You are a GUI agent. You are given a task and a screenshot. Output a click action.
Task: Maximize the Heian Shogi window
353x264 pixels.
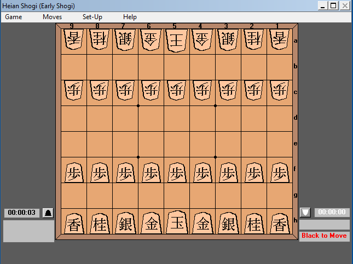pos(333,6)
